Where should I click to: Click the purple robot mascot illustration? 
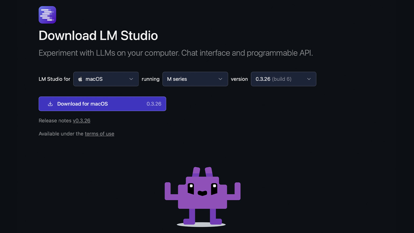point(202,196)
